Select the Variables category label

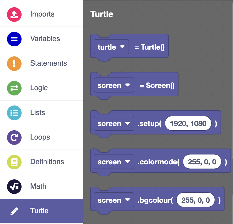(x=45, y=39)
